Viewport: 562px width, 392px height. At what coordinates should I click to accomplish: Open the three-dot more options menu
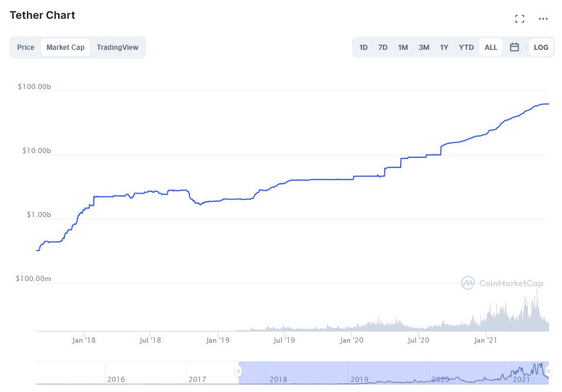click(543, 19)
